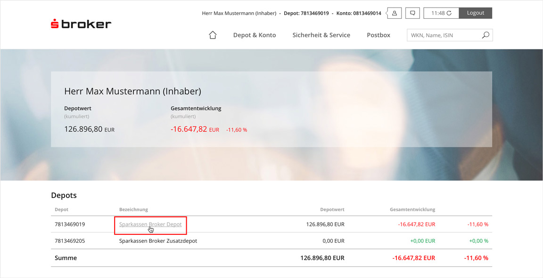The image size is (543, 278).
Task: Open the Sparkassen Broker Depot link
Action: click(x=150, y=224)
